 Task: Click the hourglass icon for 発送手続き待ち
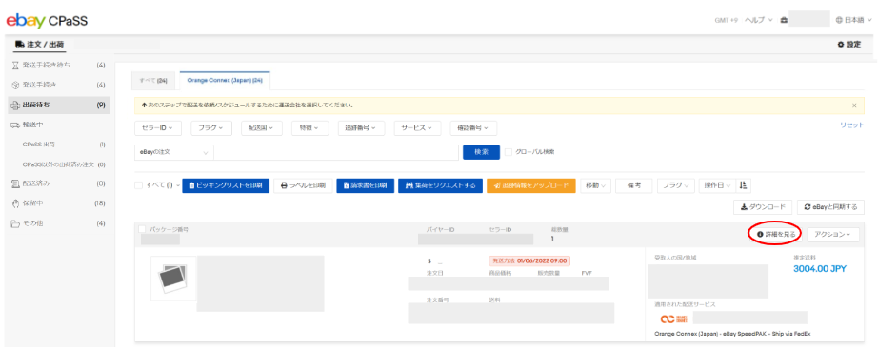pos(15,66)
